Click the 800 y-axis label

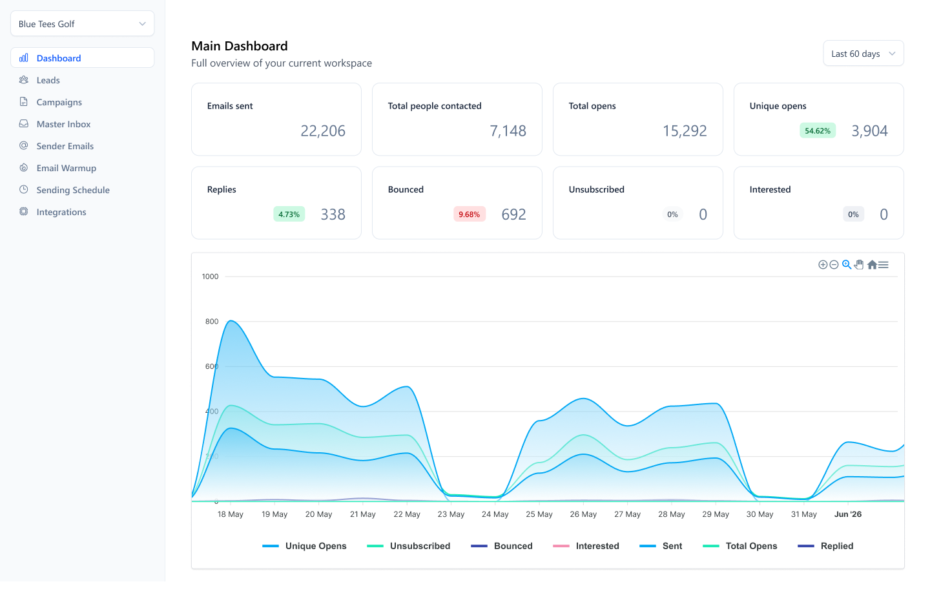212,322
